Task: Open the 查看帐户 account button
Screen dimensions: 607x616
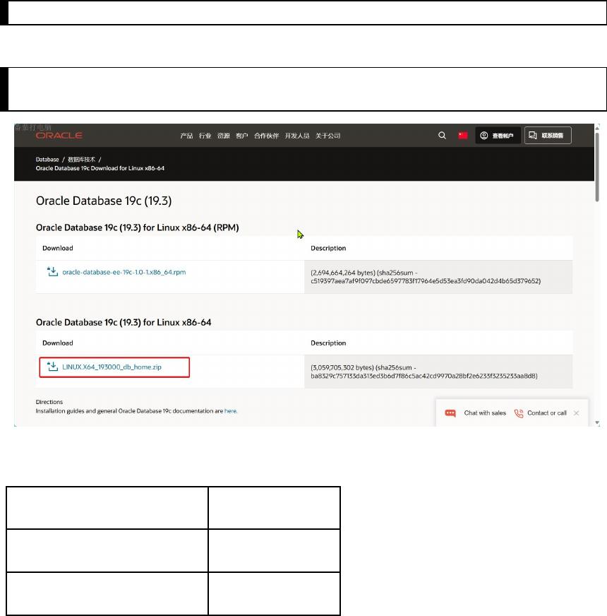Action: 498,136
